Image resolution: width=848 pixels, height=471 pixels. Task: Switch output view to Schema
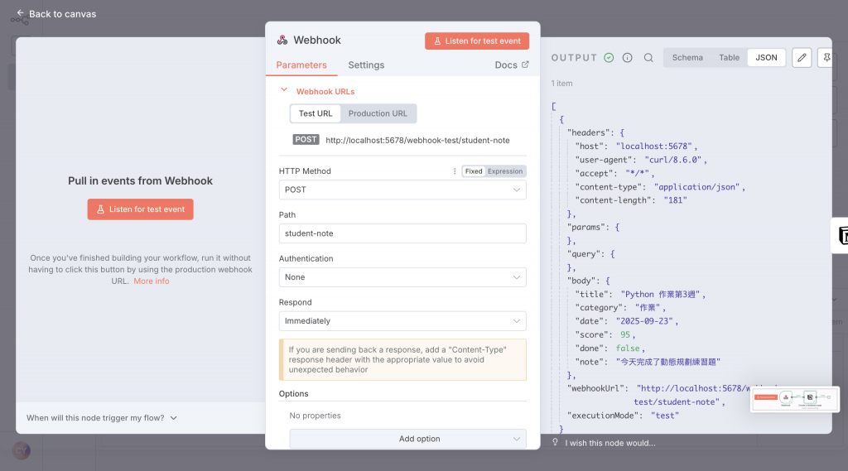tap(687, 57)
